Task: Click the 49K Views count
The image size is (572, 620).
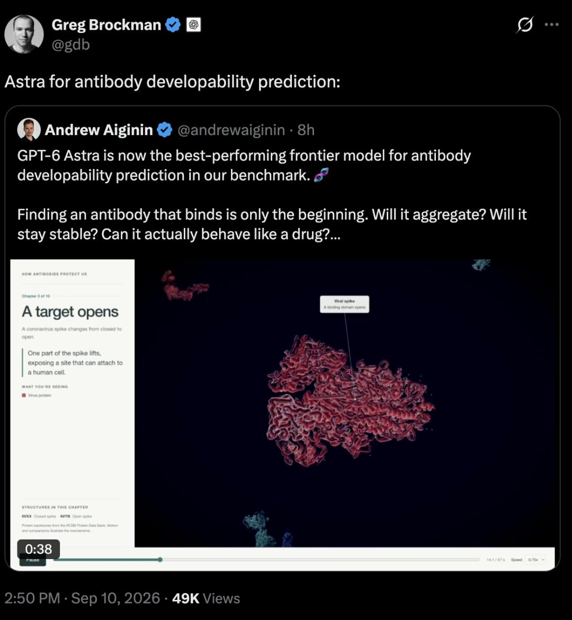Action: coord(206,598)
